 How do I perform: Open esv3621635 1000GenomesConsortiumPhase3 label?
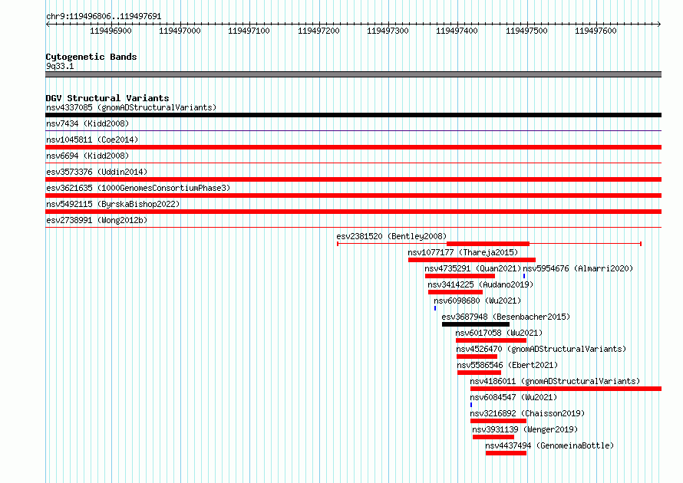138,188
